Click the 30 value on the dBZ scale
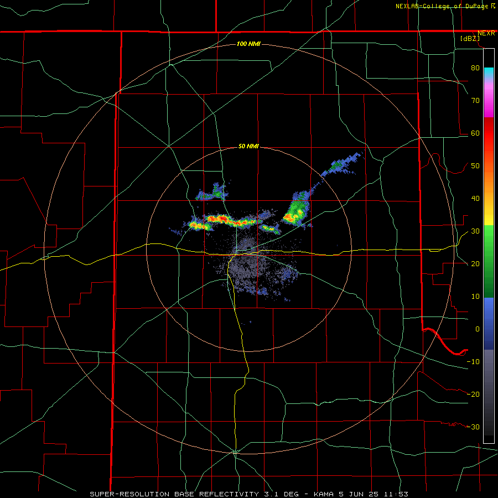Image resolution: width=498 pixels, height=498 pixels. 475,231
